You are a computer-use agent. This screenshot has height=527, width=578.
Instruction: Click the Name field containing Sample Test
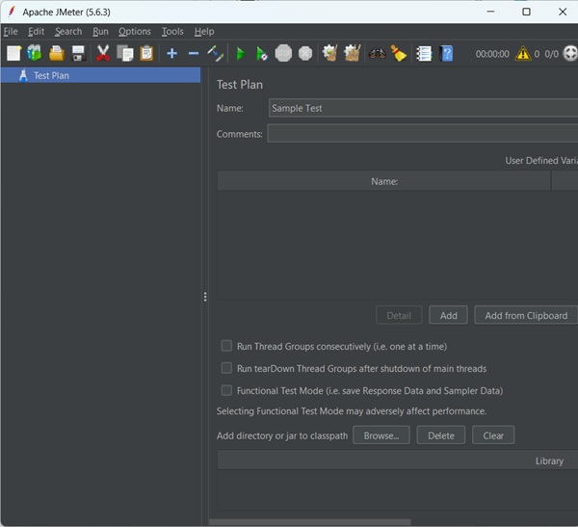pyautogui.click(x=422, y=109)
